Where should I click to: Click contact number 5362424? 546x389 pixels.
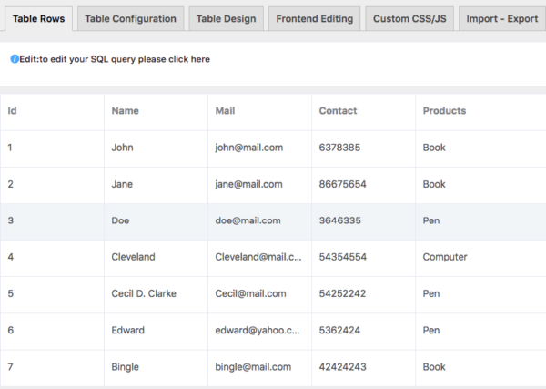click(x=339, y=330)
